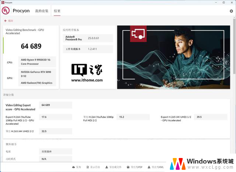Click the 详细分数 section heading
Image resolution: width=236 pixels, height=172 pixels.
click(x=8, y=95)
